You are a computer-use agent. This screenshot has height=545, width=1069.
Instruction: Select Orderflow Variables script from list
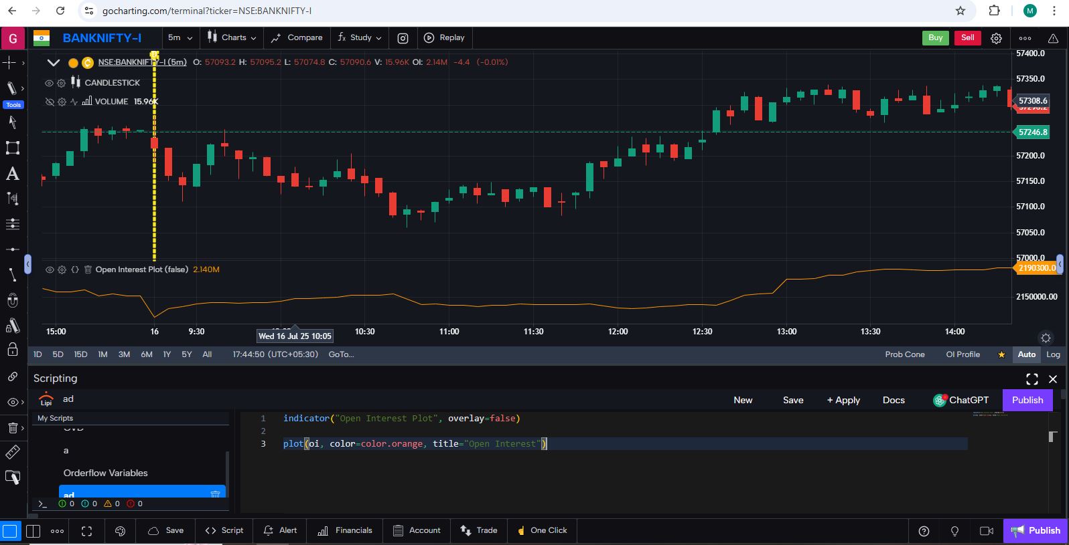tap(106, 473)
